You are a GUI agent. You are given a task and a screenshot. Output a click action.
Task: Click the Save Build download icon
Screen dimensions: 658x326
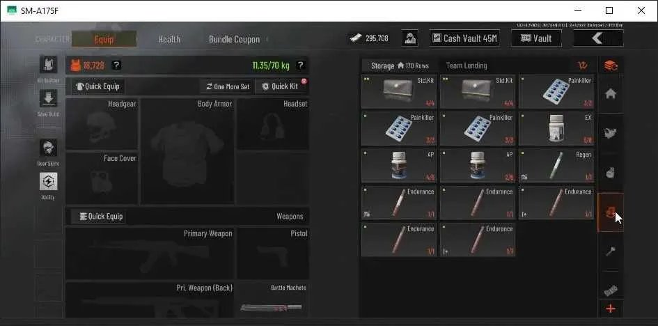[x=48, y=98]
